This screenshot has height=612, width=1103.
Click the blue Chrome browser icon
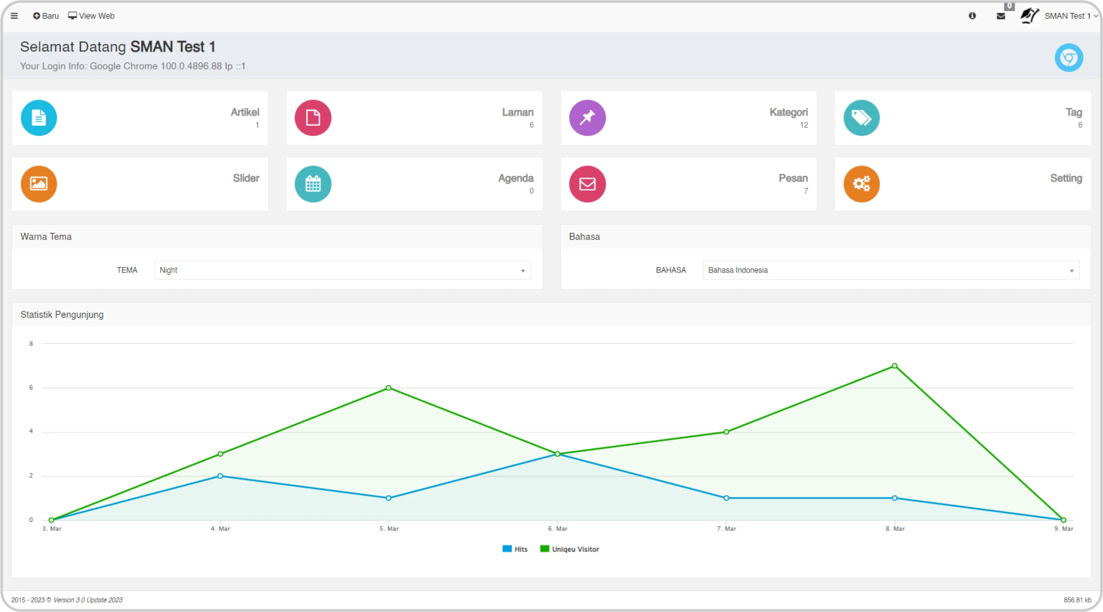tap(1068, 57)
